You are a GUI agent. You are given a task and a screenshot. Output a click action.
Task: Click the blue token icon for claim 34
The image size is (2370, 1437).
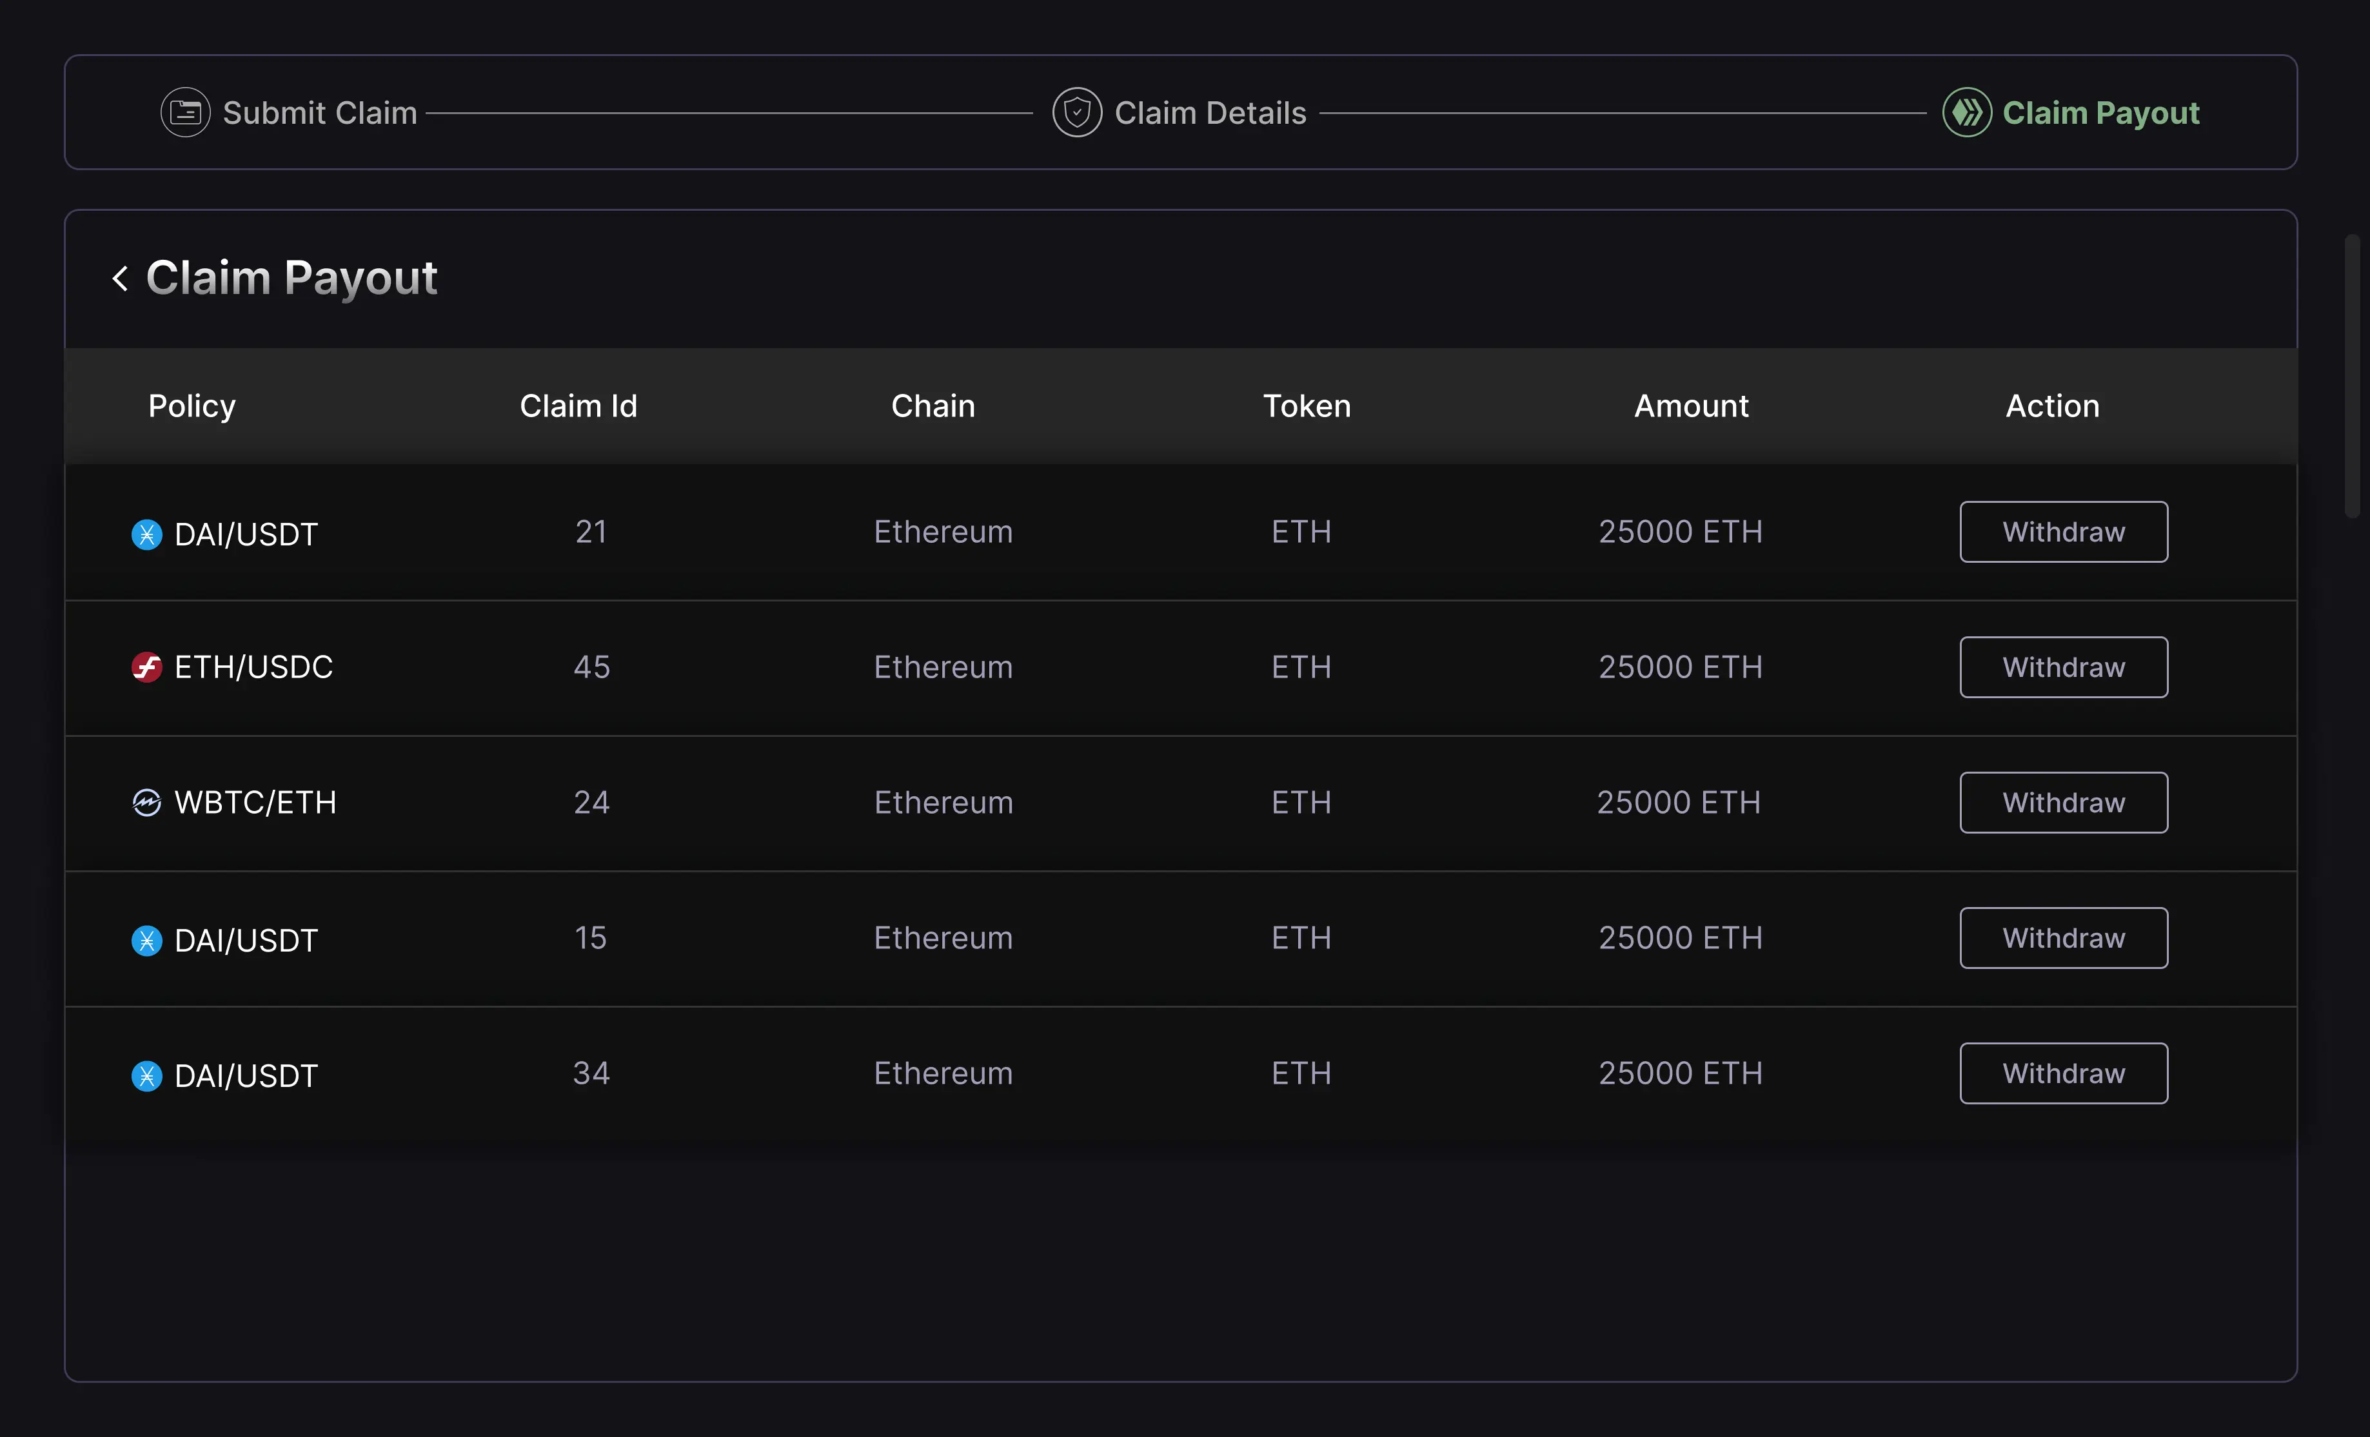[x=146, y=1075]
